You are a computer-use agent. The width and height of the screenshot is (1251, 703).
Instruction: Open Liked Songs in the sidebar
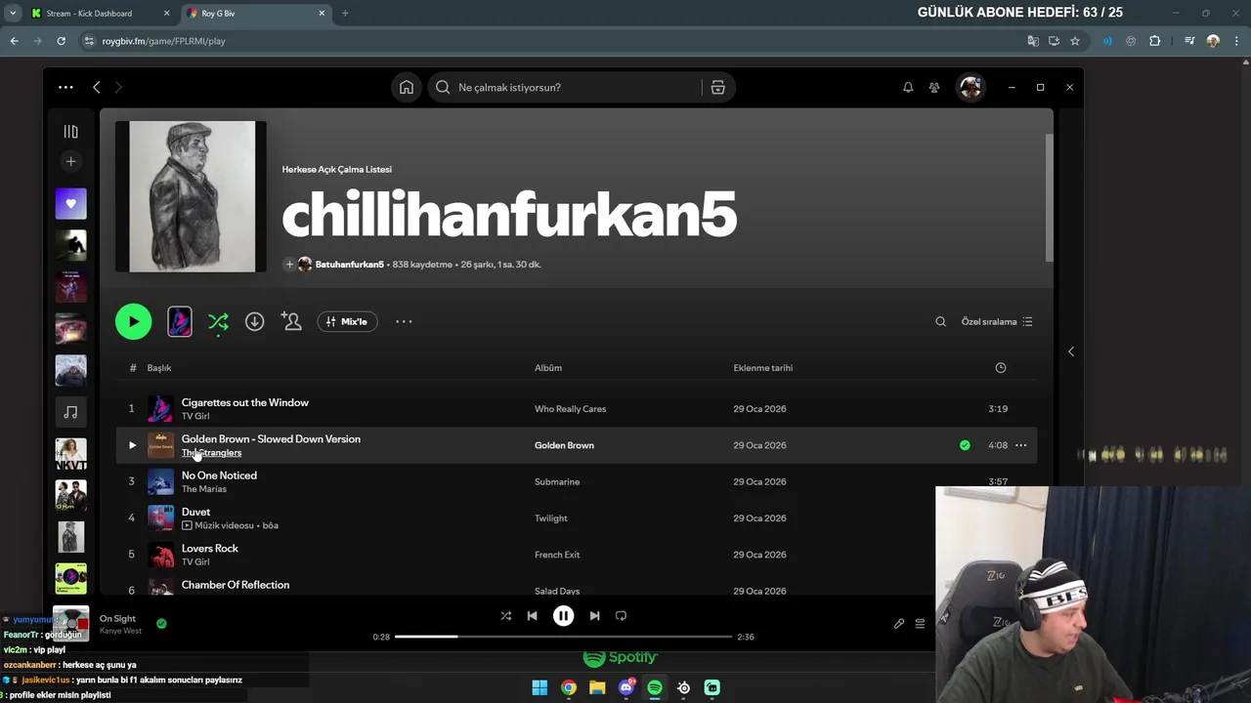[x=70, y=204]
